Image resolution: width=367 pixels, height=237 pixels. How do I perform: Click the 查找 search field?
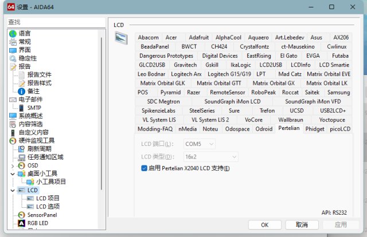pos(56,22)
